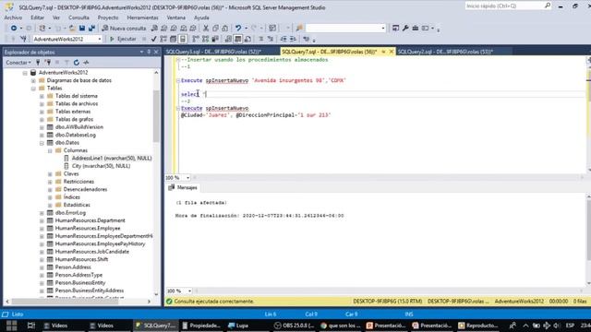This screenshot has height=332, width=591.
Task: Click the Display estimated execution plan icon
Action: tap(163, 39)
